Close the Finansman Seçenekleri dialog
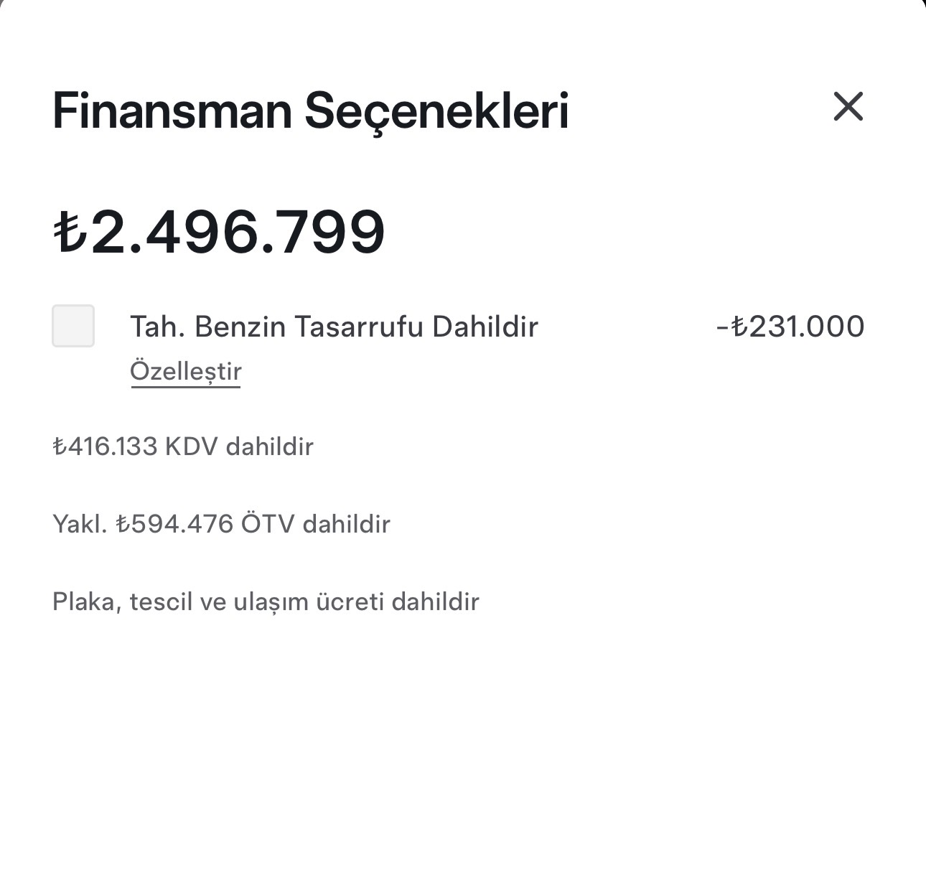This screenshot has height=870, width=926. point(848,107)
